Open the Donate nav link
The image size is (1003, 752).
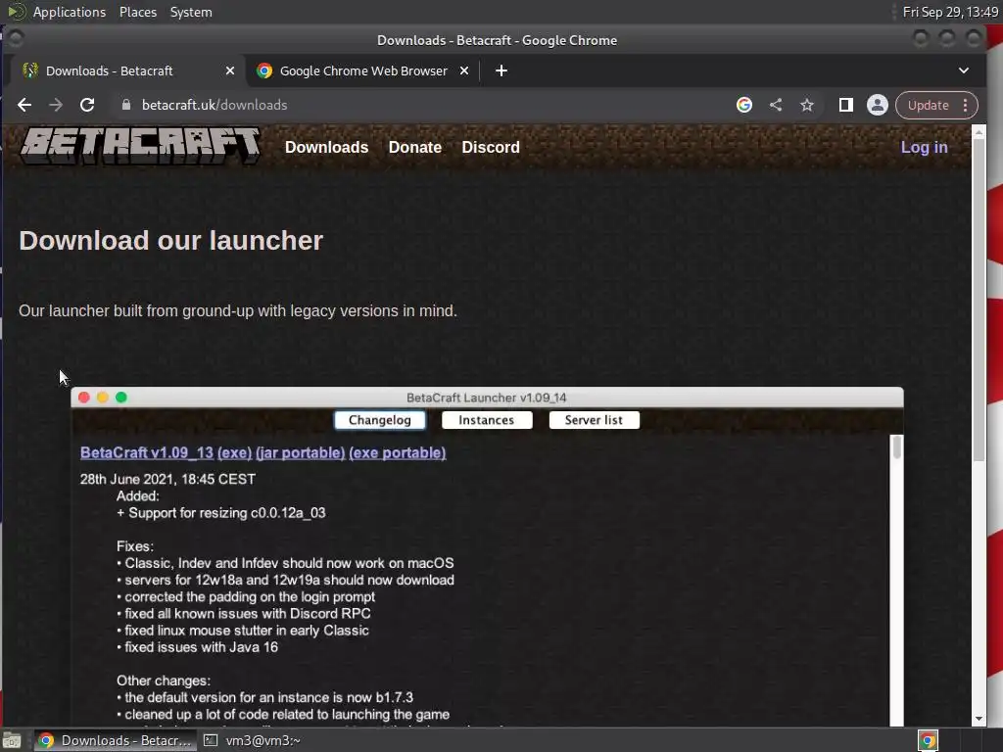(x=414, y=147)
